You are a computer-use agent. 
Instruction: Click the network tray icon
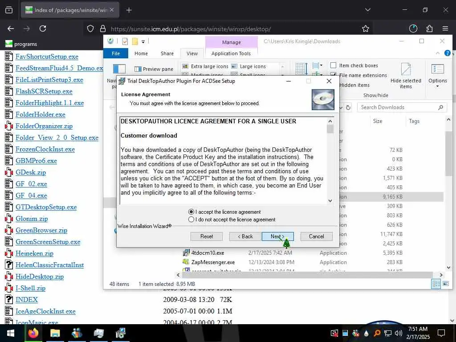click(388, 333)
